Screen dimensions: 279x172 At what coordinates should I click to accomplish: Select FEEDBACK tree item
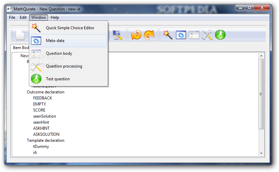pyautogui.click(x=43, y=98)
